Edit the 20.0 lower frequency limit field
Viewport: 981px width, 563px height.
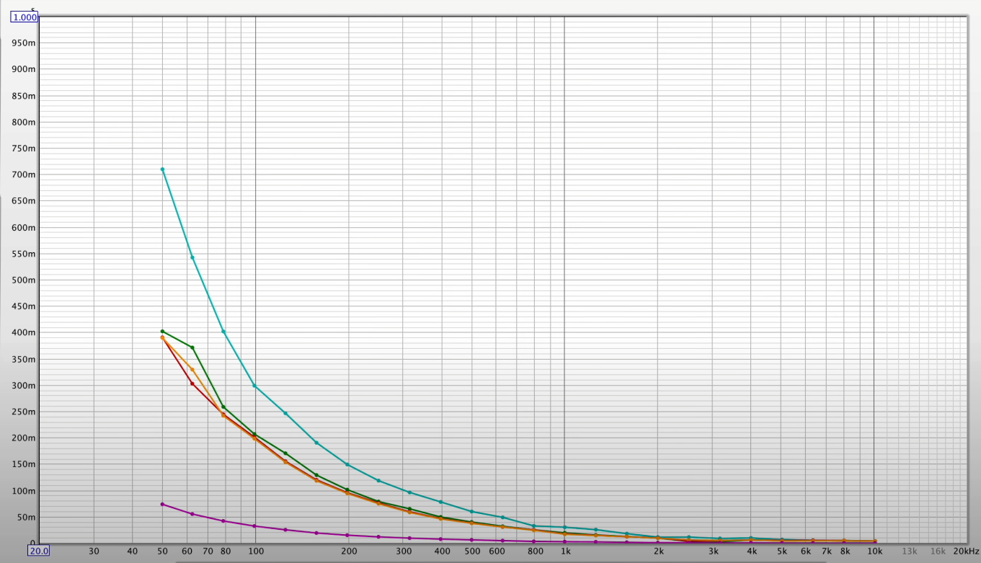(x=38, y=551)
